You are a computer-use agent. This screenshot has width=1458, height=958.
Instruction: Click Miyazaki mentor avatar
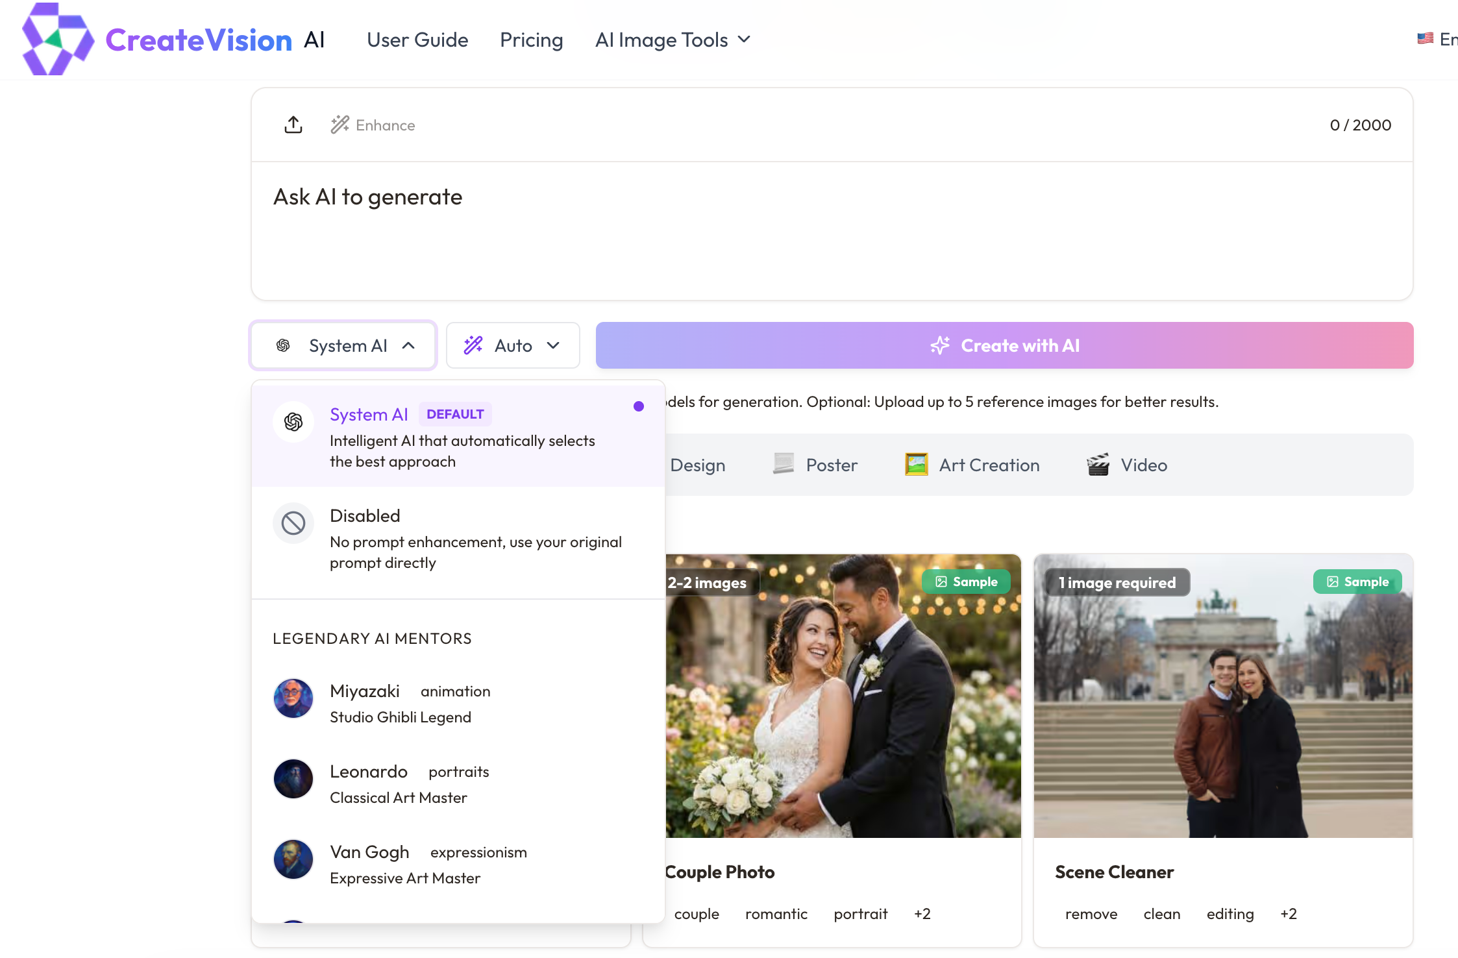293,699
